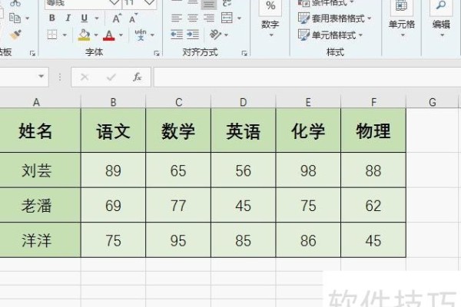Expand the borders dropdown arrow
Viewport: 461px width, 307px height.
65,35
